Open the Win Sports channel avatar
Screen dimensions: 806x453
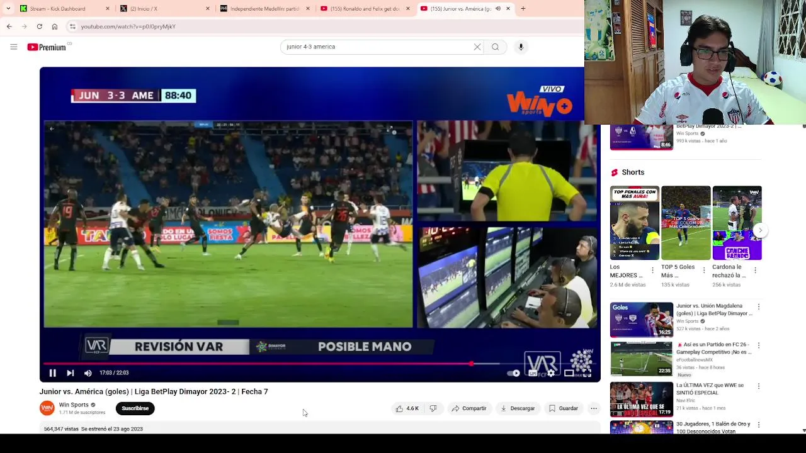pos(47,408)
